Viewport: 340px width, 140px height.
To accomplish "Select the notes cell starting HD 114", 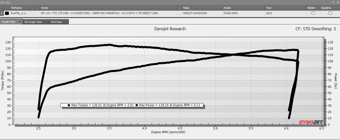I will 108,13.
